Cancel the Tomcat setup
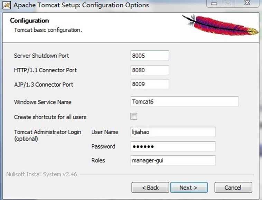 click(x=233, y=188)
